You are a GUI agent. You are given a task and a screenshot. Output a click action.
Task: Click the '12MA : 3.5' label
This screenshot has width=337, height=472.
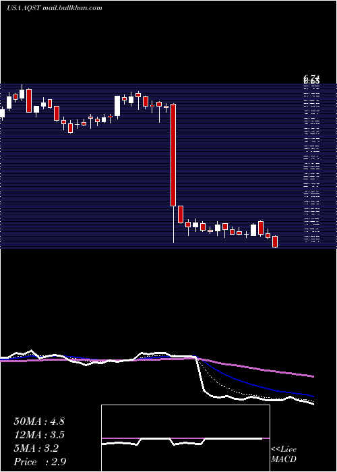point(39,435)
